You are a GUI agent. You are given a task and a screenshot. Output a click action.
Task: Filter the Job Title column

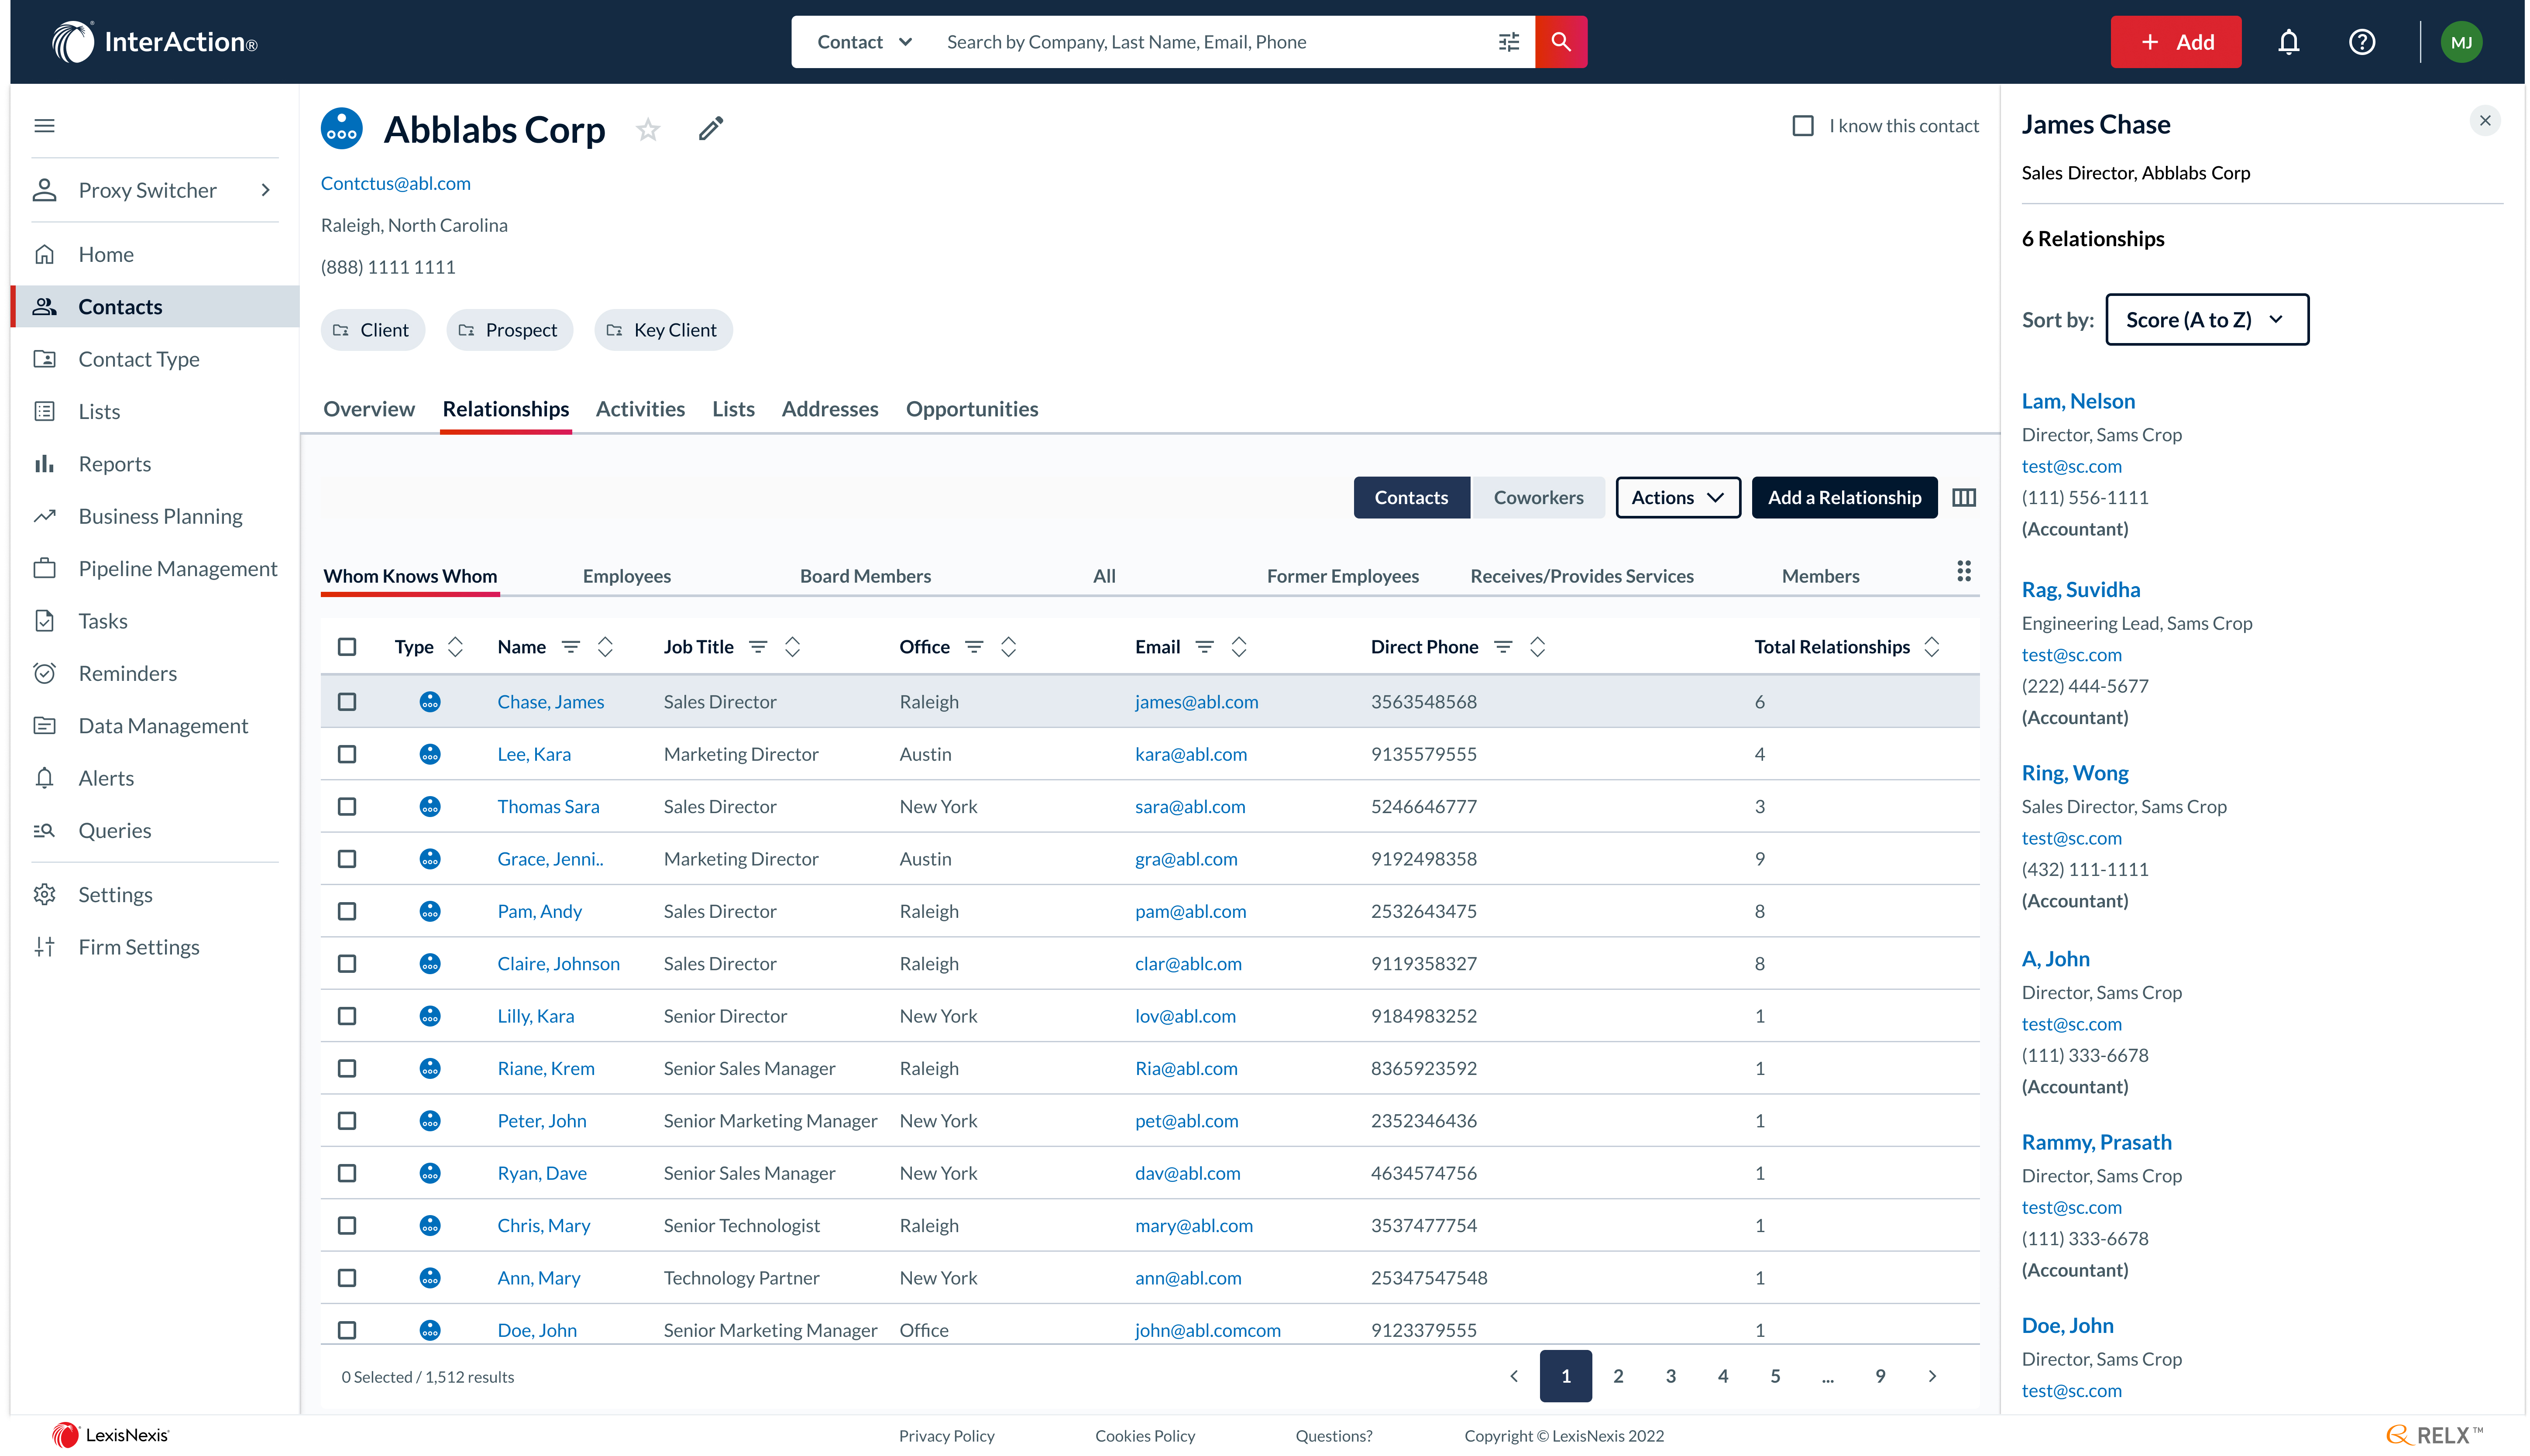coord(758,647)
